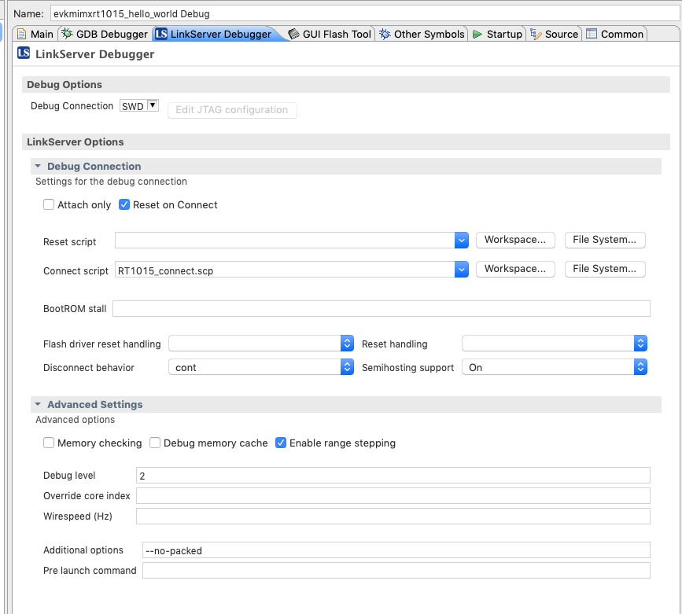Click the Main tab document icon
682x614 pixels.
point(22,34)
